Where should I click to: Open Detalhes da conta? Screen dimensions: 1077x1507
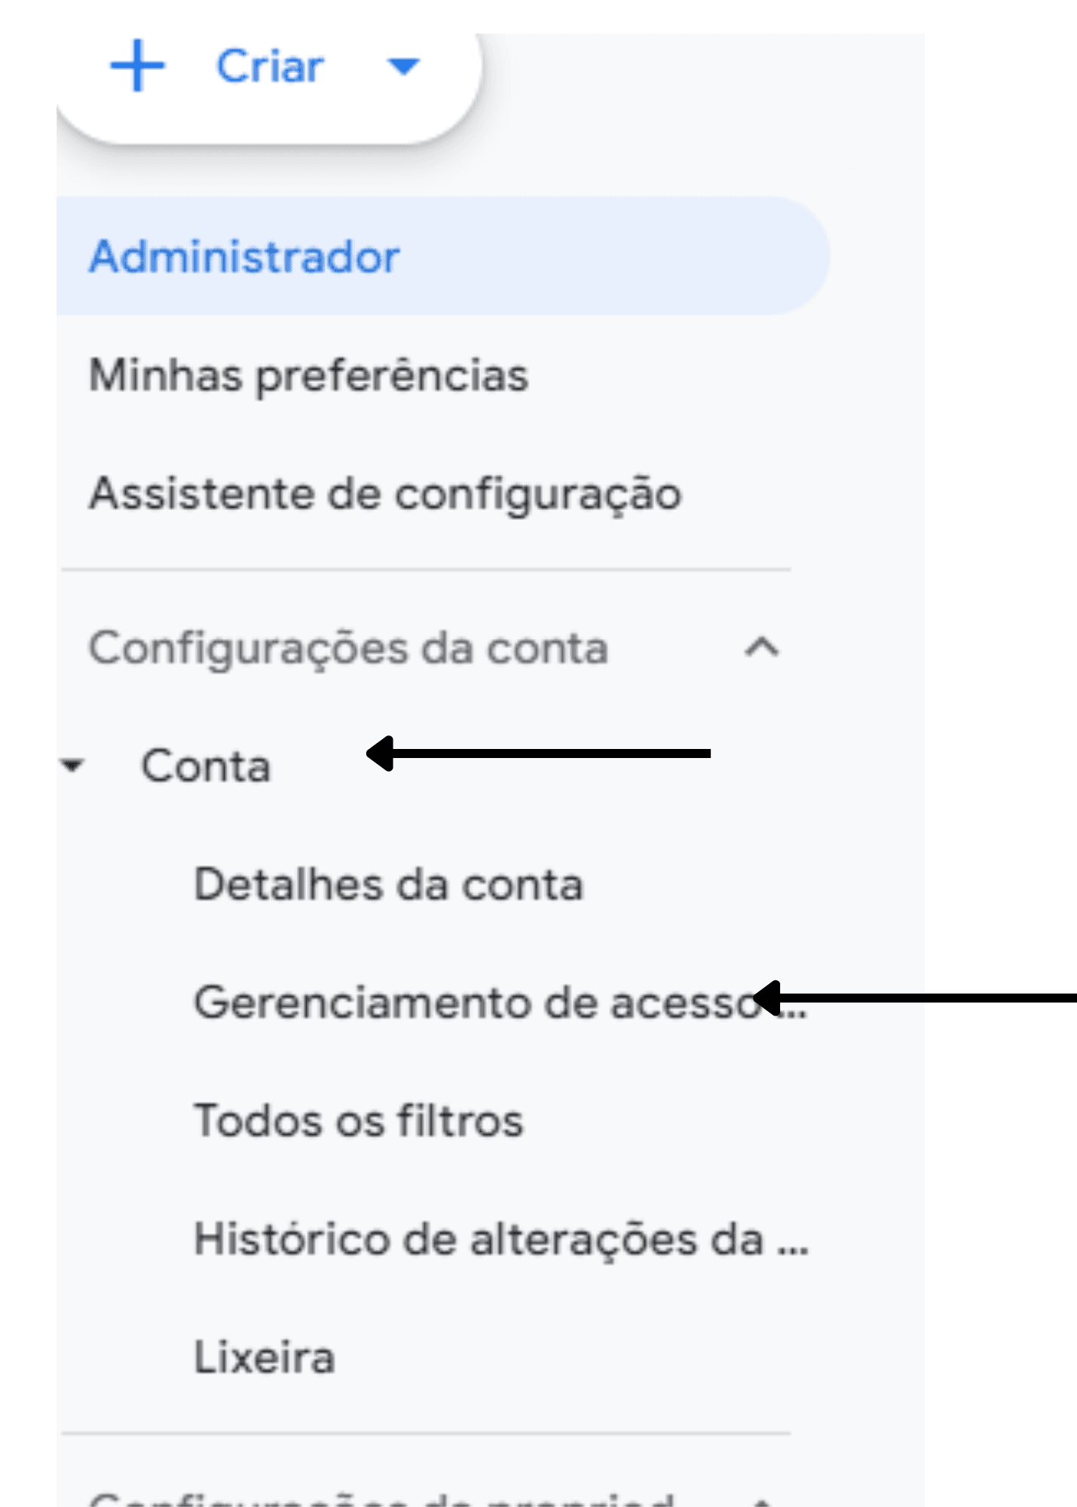tap(387, 885)
